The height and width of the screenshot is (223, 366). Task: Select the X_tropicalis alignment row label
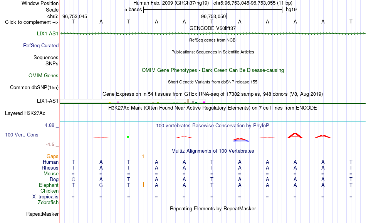pos(45,197)
